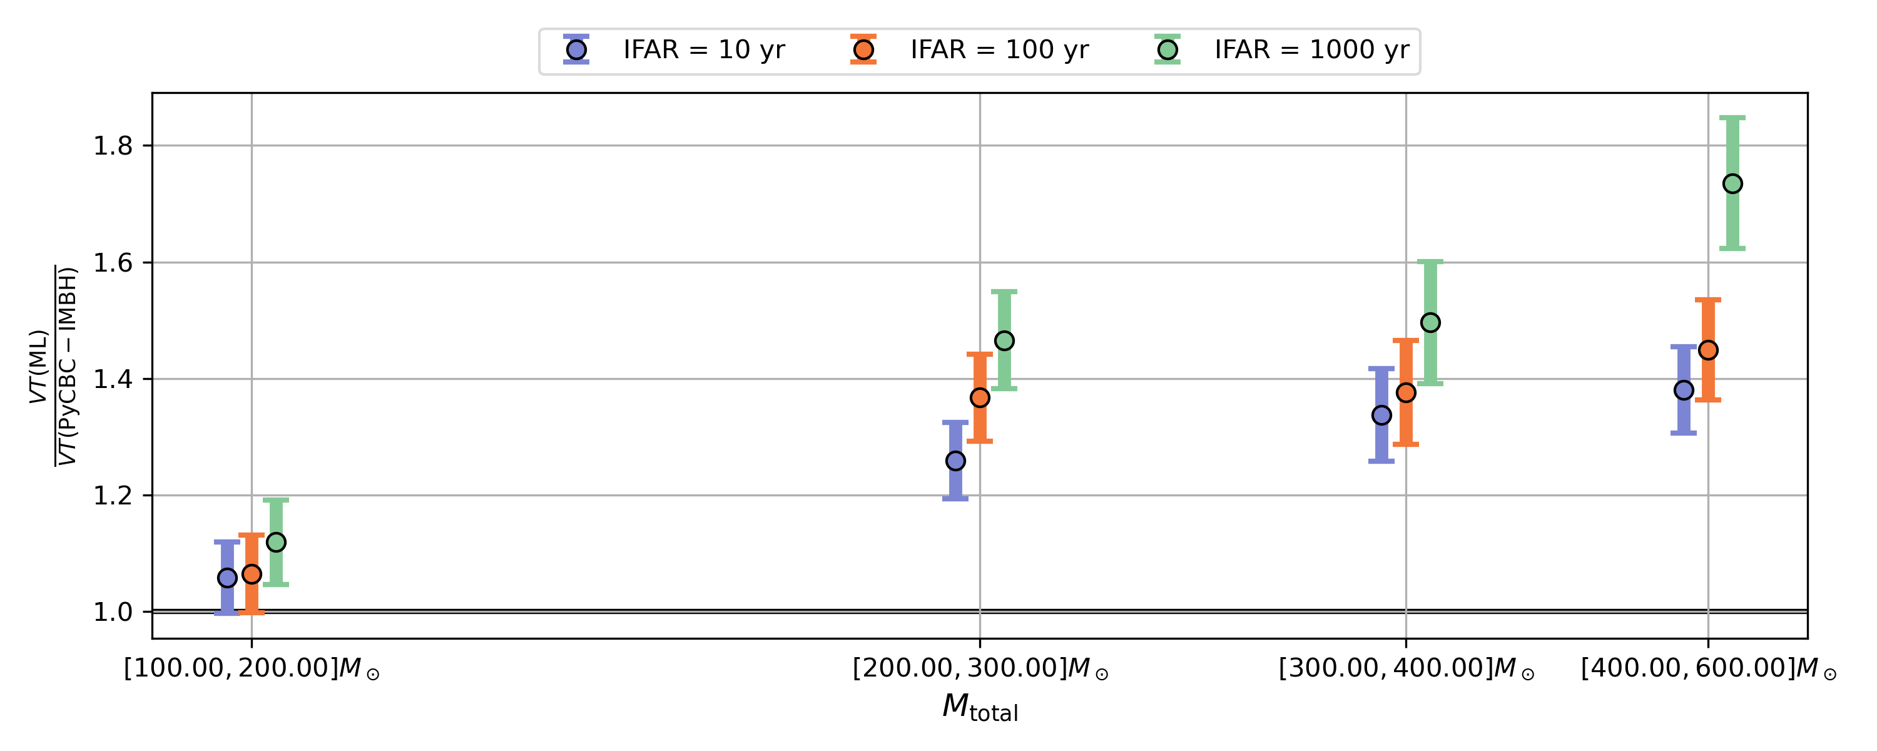Click the green data point near 1.73
Image resolution: width=1877 pixels, height=751 pixels.
coord(1732,184)
